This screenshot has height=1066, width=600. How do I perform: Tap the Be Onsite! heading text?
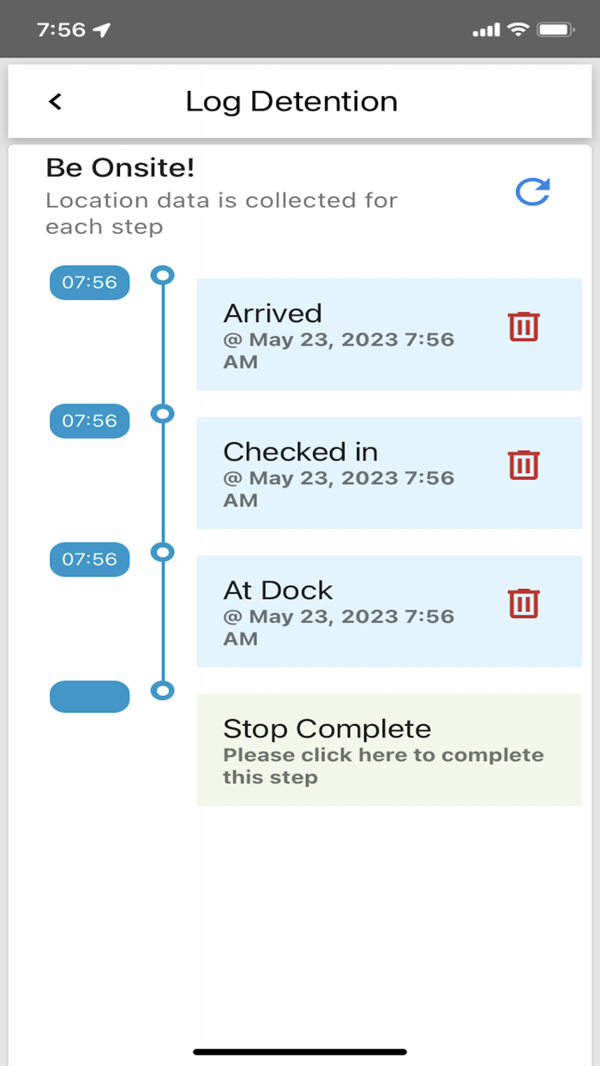coord(121,167)
